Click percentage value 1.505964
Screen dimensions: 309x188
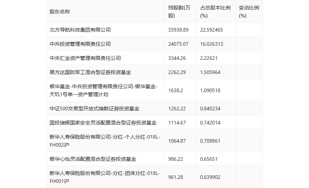[210, 72]
